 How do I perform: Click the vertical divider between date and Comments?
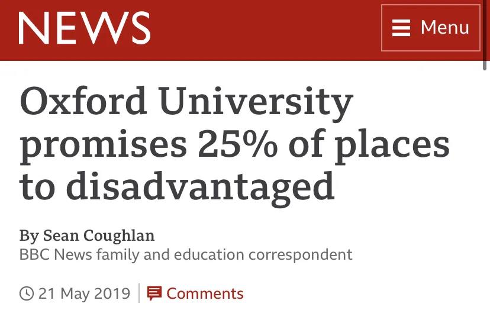pos(139,293)
